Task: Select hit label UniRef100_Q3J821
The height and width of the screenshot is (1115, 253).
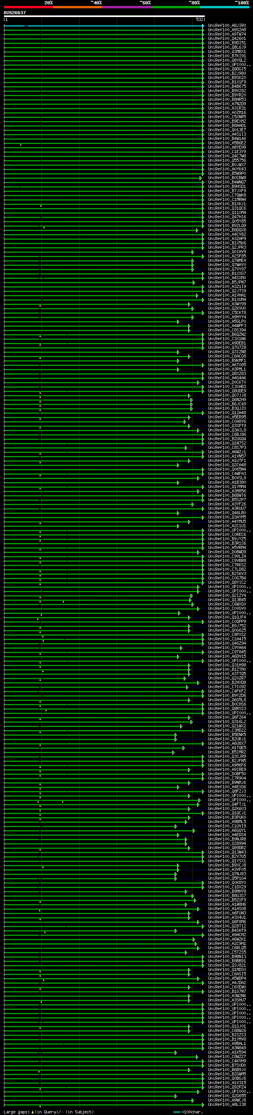Action: [227, 965]
